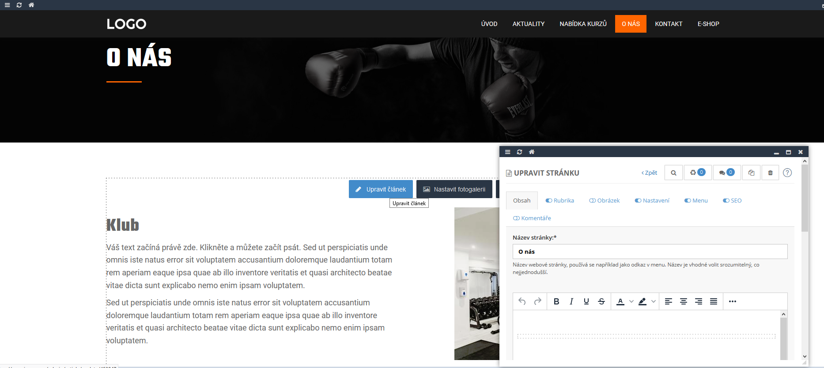Click the trash delete icon in the panel
The width and height of the screenshot is (824, 368).
(x=770, y=173)
